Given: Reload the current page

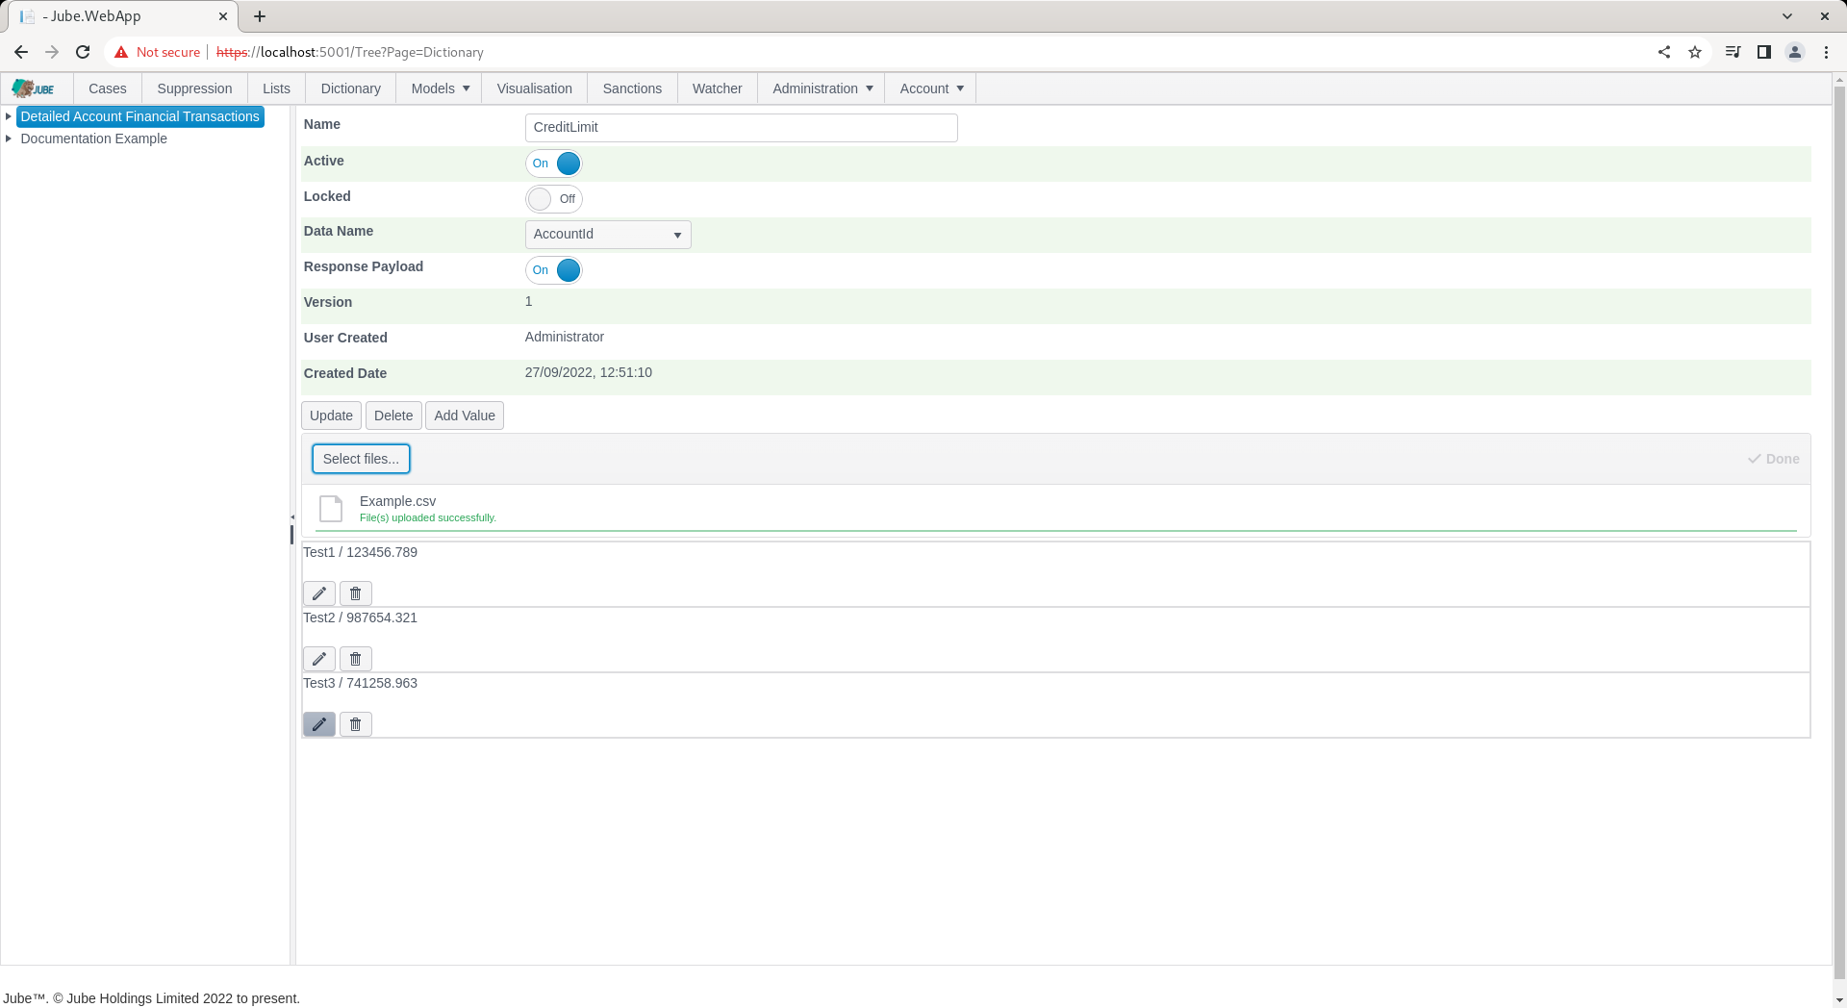Looking at the screenshot, I should click(x=83, y=52).
